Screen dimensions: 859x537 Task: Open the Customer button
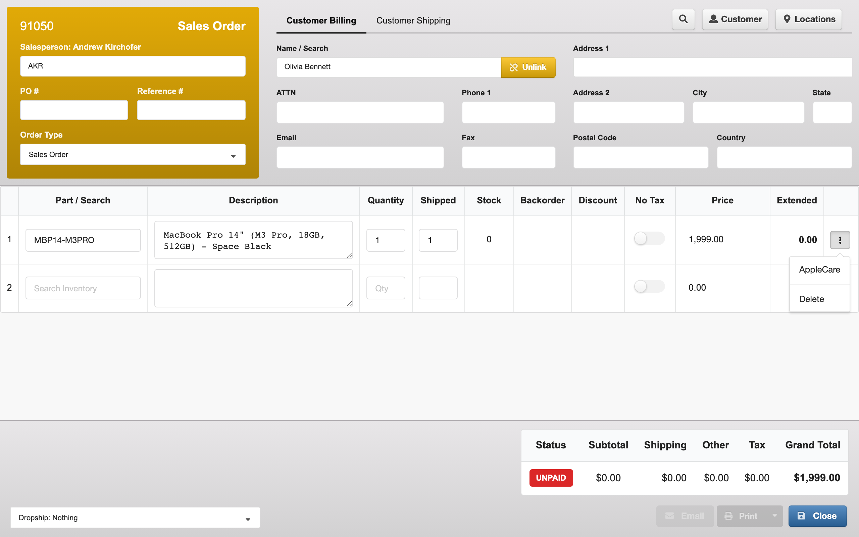tap(735, 19)
